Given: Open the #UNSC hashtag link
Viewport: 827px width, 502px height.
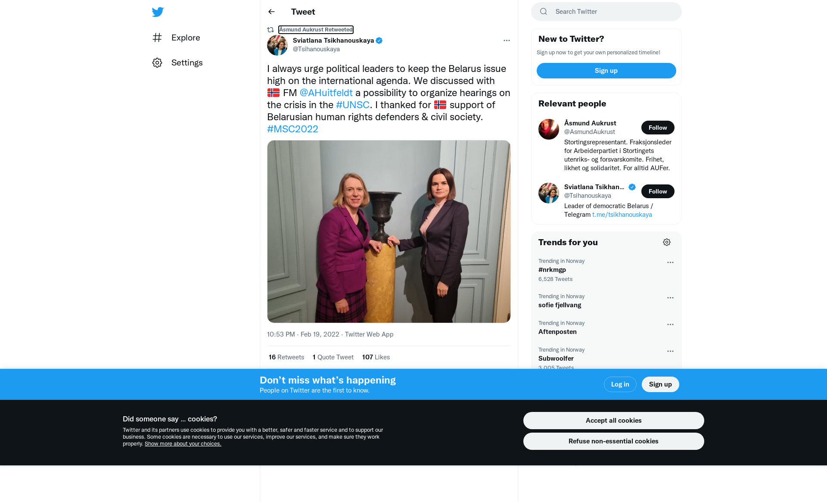Looking at the screenshot, I should [x=353, y=105].
